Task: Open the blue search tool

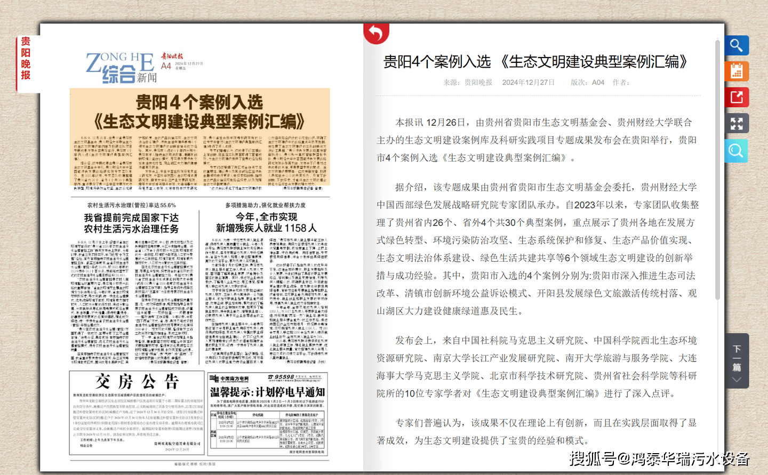Action: pyautogui.click(x=737, y=45)
